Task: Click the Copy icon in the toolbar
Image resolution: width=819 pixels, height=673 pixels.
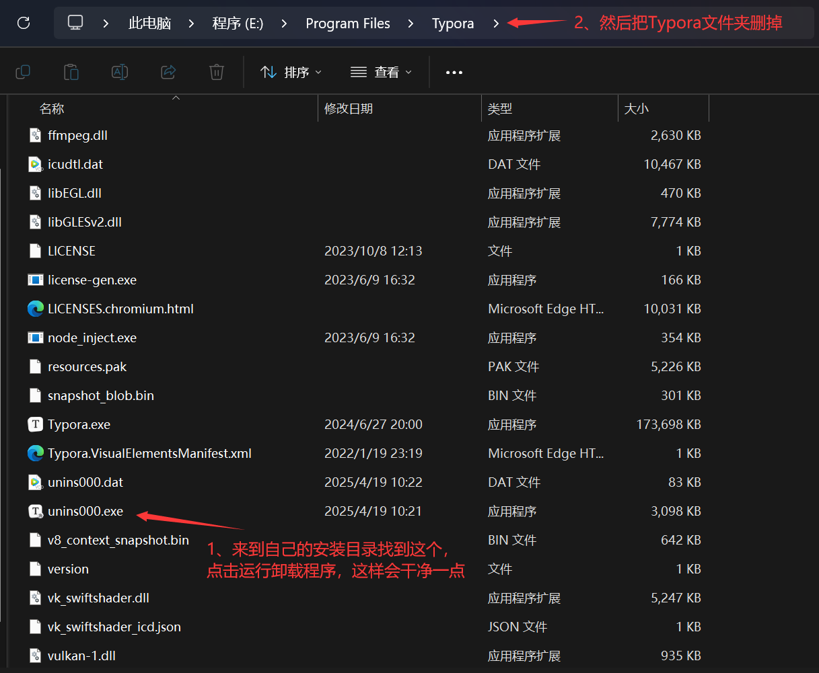Action: [22, 71]
